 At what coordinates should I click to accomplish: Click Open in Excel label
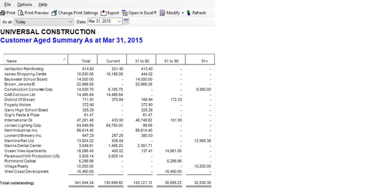[x=143, y=13]
